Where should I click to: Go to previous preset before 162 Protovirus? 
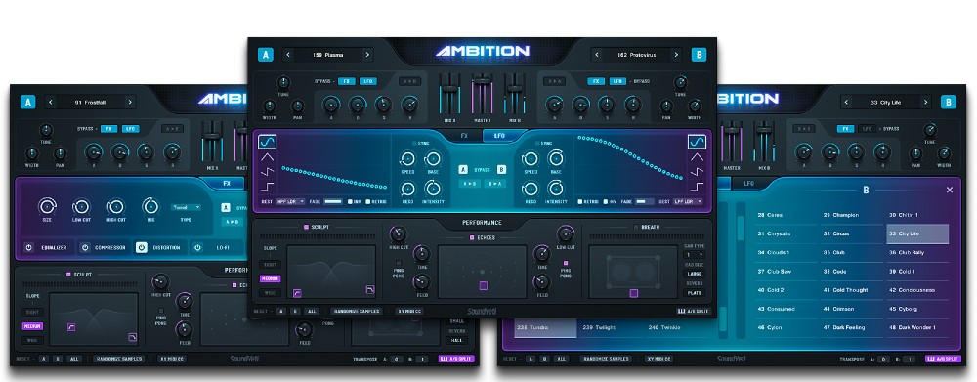coord(597,54)
